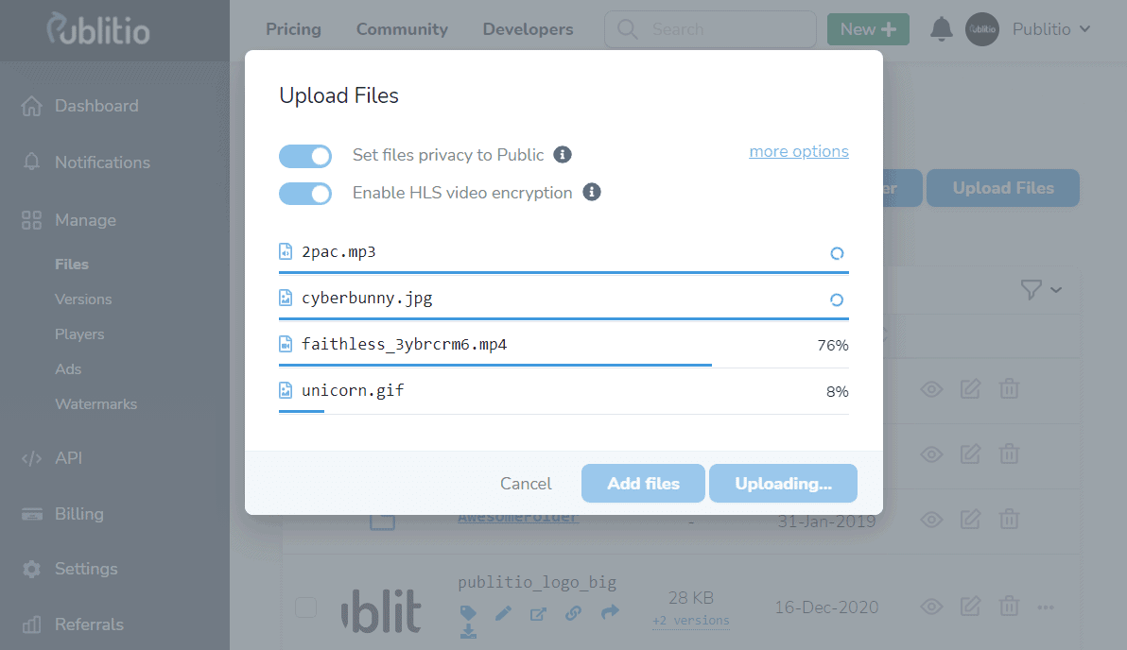Image resolution: width=1127 pixels, height=650 pixels.
Task: Check the publitio_logo_big row checkbox
Action: click(305, 607)
